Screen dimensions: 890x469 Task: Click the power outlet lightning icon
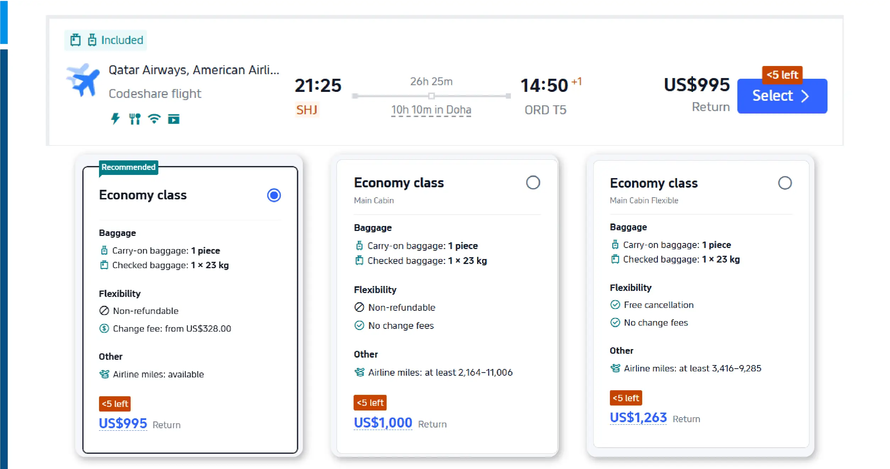(115, 118)
